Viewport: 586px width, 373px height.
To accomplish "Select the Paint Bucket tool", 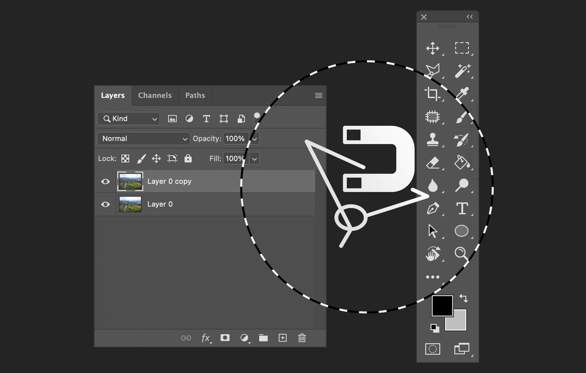I will (x=462, y=162).
